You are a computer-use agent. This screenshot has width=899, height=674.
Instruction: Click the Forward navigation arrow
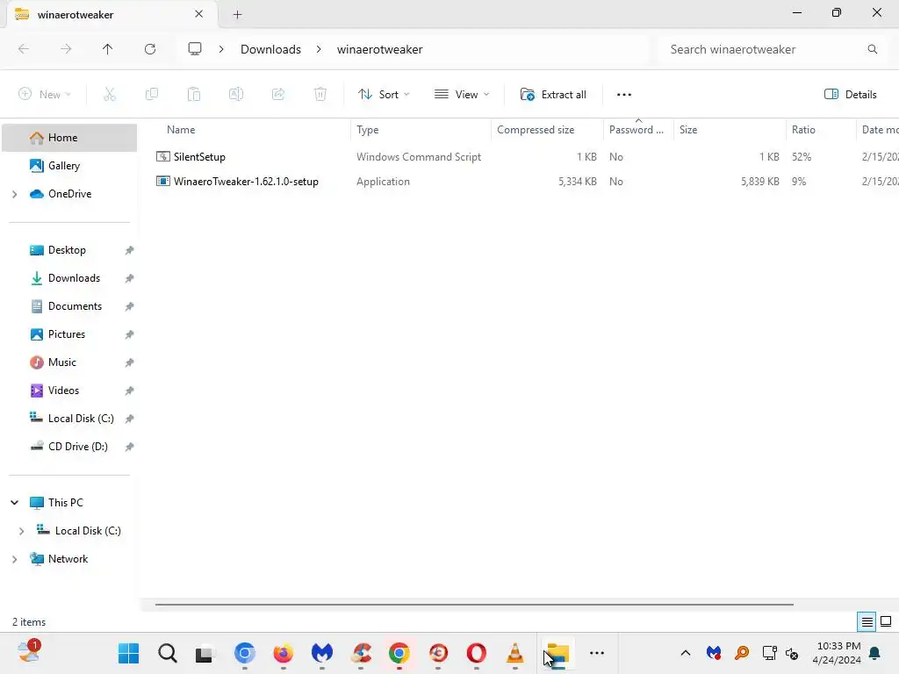66,49
